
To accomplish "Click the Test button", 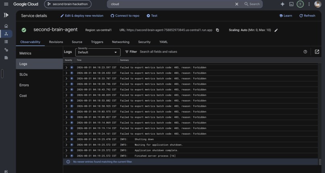I will pos(152,16).
